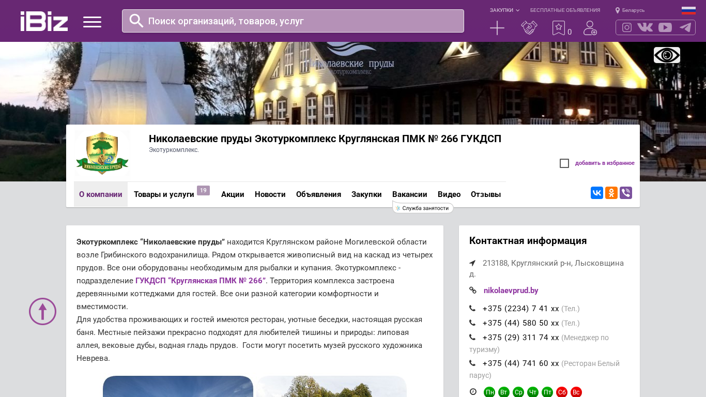The height and width of the screenshot is (397, 706).
Task: Select the Пн day badge
Action: pos(489,392)
